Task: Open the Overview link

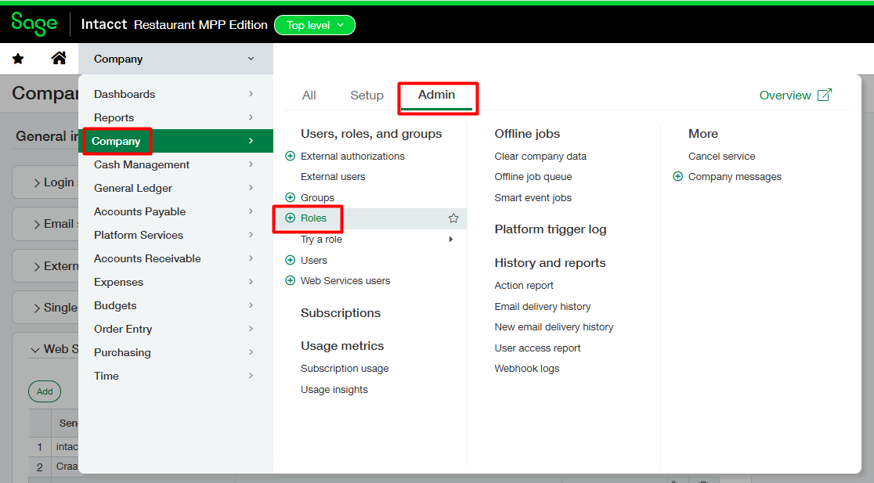Action: (x=785, y=96)
